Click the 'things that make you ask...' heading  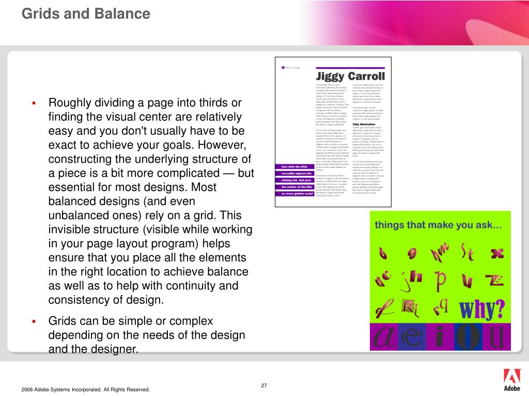(438, 225)
